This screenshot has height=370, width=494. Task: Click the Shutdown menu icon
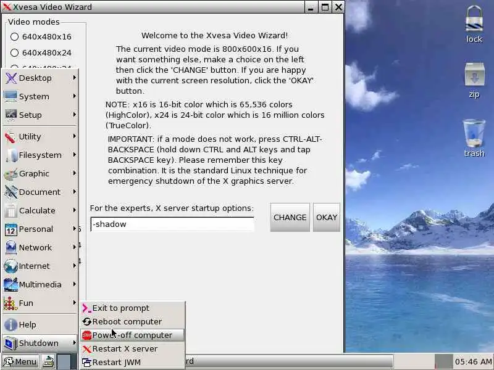10,343
